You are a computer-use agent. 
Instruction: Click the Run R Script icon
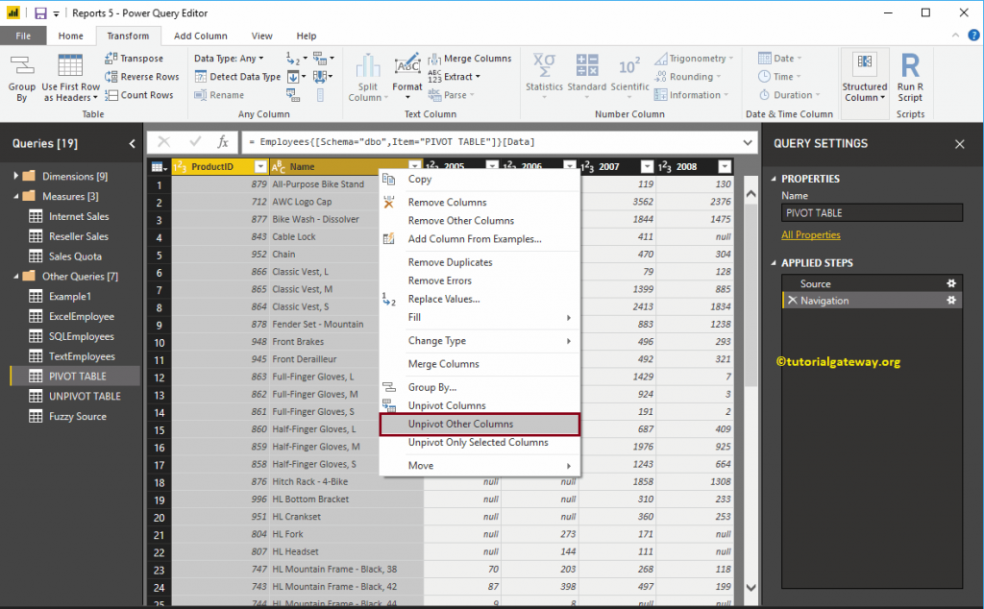point(910,66)
